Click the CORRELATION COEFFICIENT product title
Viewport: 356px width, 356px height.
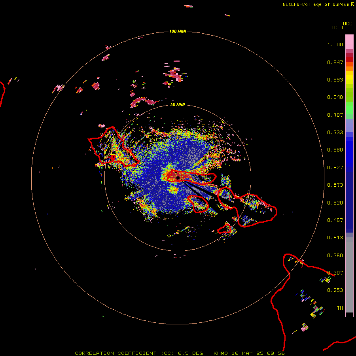tap(125, 353)
